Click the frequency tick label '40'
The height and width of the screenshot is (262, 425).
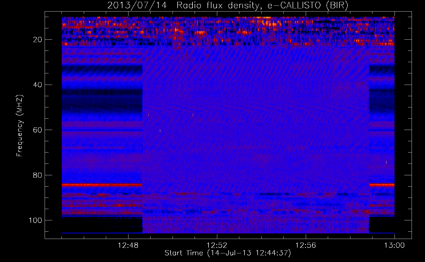(x=38, y=85)
